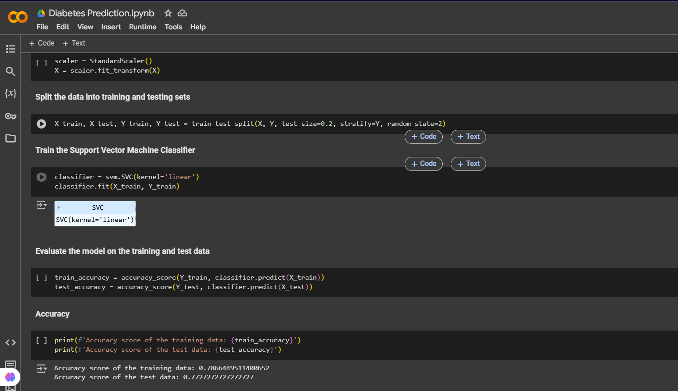Toggle output options for accuracy output
Viewport: 678px width, 391px height.
tap(42, 368)
